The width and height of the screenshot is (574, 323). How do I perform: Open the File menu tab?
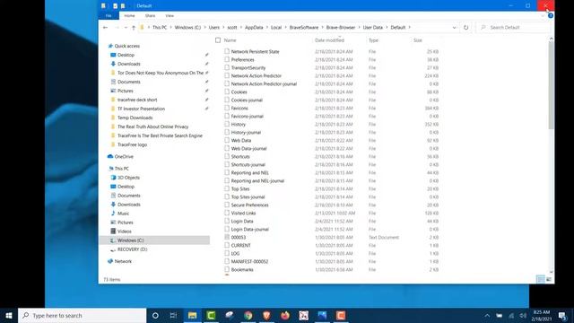[109, 16]
